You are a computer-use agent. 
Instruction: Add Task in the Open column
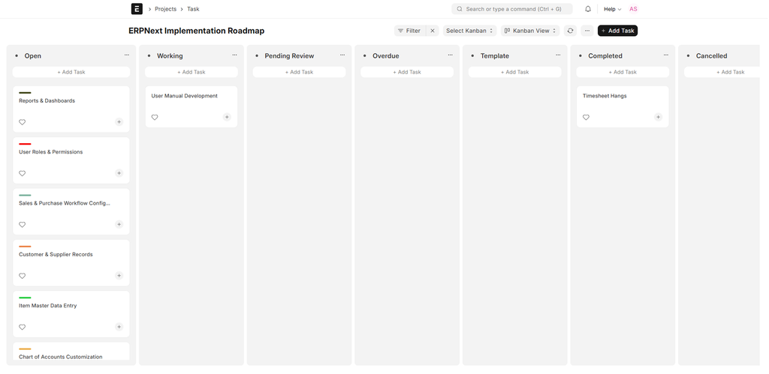71,72
